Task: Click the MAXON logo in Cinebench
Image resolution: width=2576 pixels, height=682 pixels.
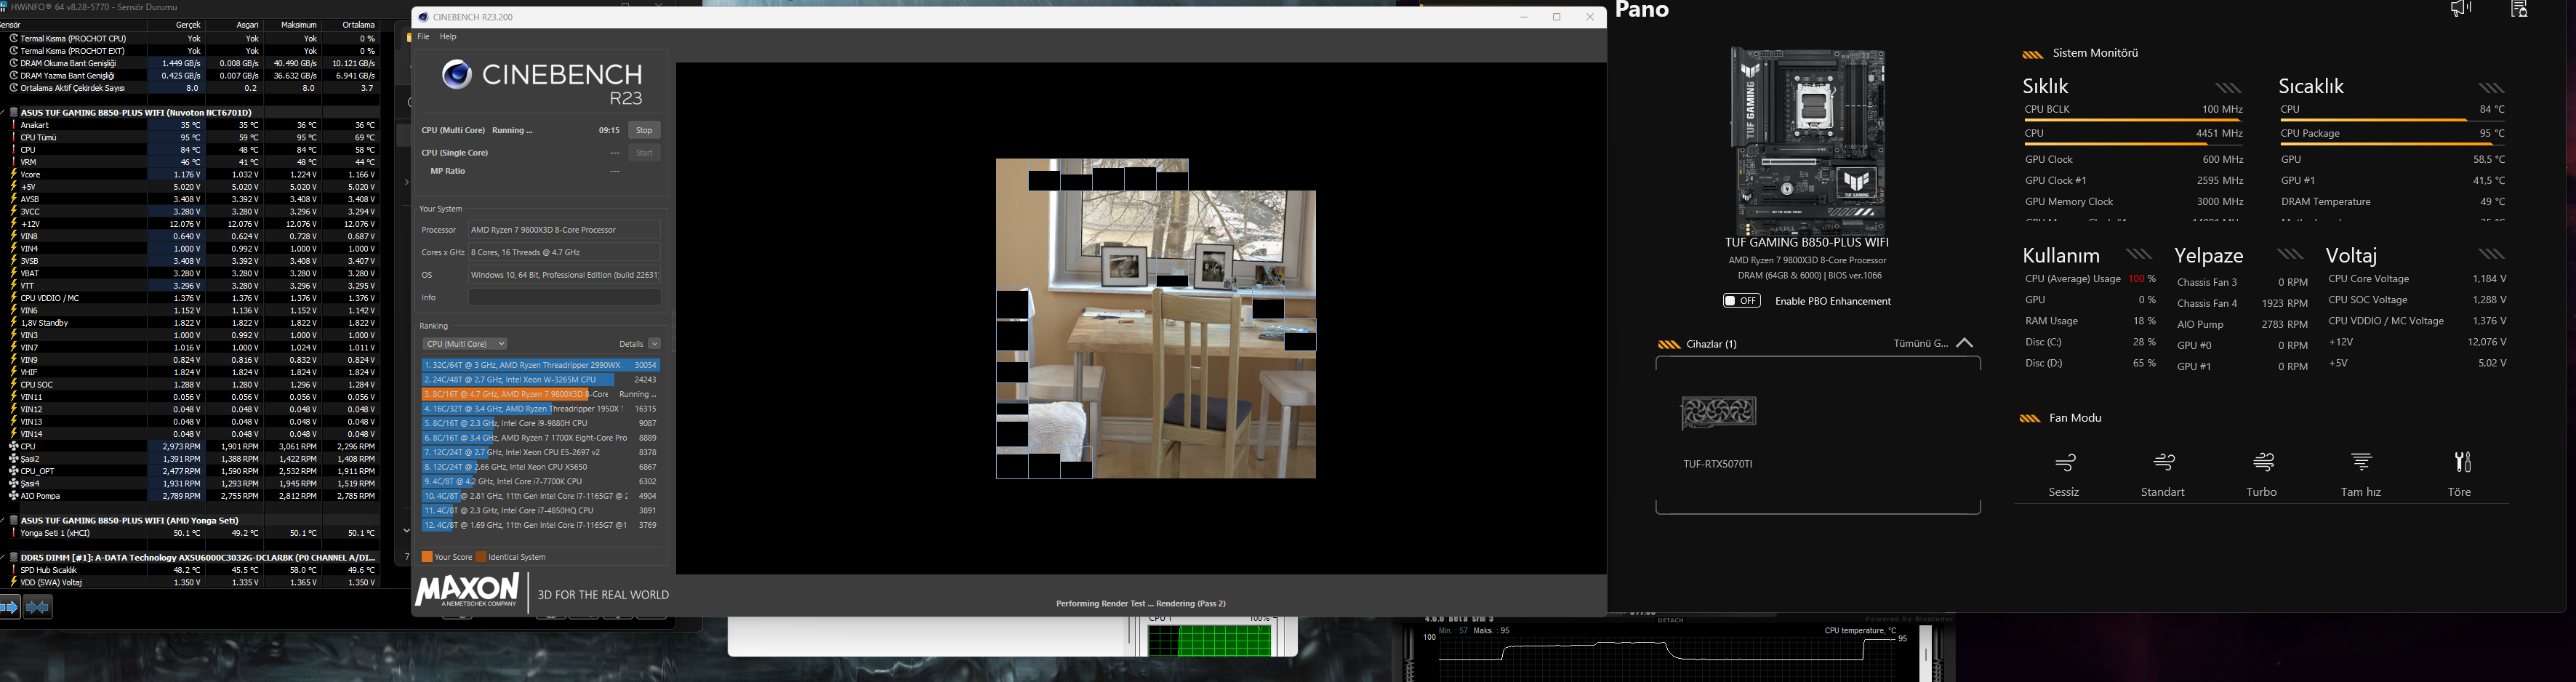Action: [x=467, y=591]
